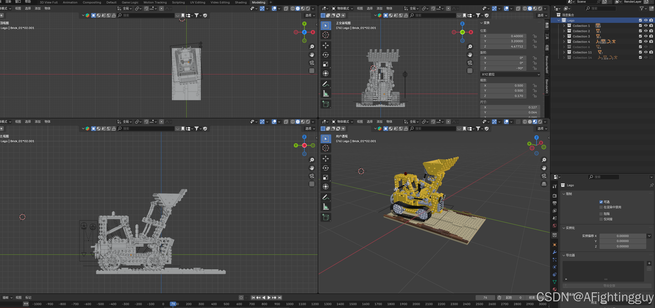The width and height of the screenshot is (655, 308).
Task: Activate the Add Cube tool in perspective viewport
Action: 326,217
